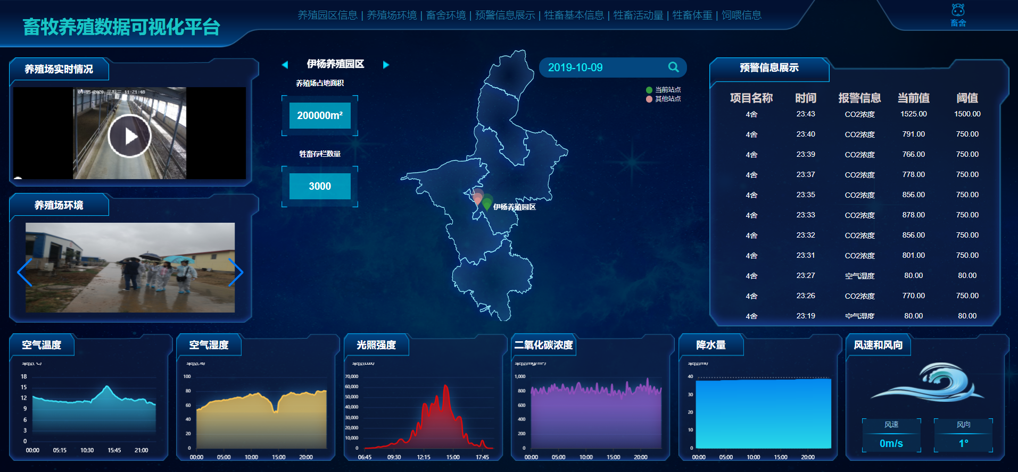Show next farm environment photo
Image resolution: width=1018 pixels, height=472 pixels.
pos(235,272)
